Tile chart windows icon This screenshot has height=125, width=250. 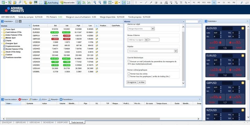(105, 2)
